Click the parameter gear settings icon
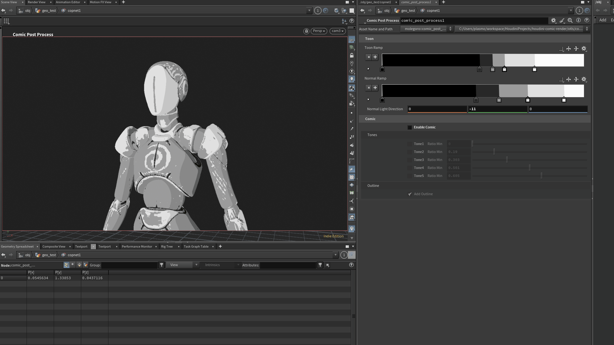Image resolution: width=614 pixels, height=345 pixels. pos(553,20)
